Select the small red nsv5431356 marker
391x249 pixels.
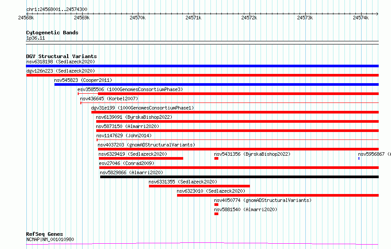216,158
